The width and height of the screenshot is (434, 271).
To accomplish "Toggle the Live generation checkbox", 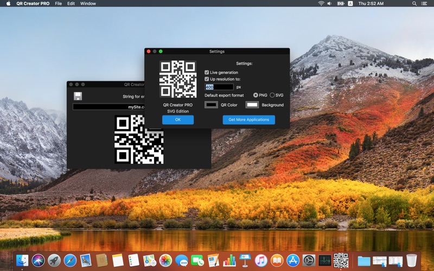I will pyautogui.click(x=207, y=73).
